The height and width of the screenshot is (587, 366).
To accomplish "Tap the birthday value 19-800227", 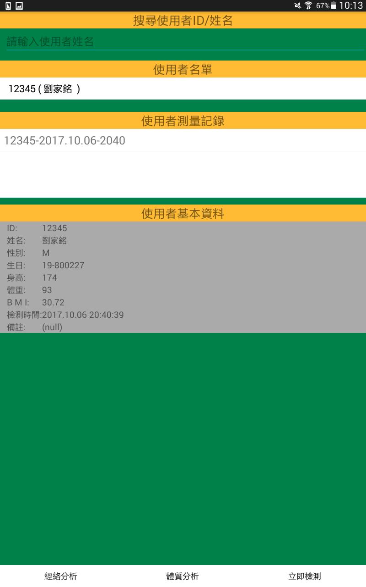I will point(63,266).
